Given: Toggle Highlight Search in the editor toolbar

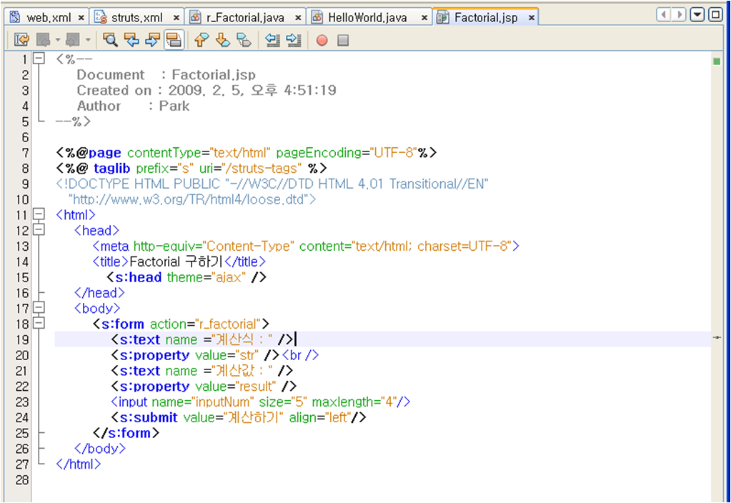Looking at the screenshot, I should pos(174,40).
